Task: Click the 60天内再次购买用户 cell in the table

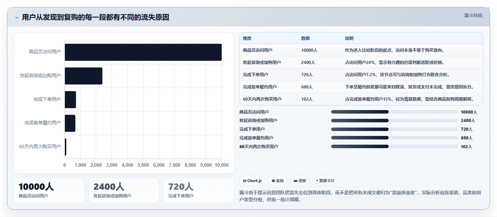Action: [x=262, y=99]
